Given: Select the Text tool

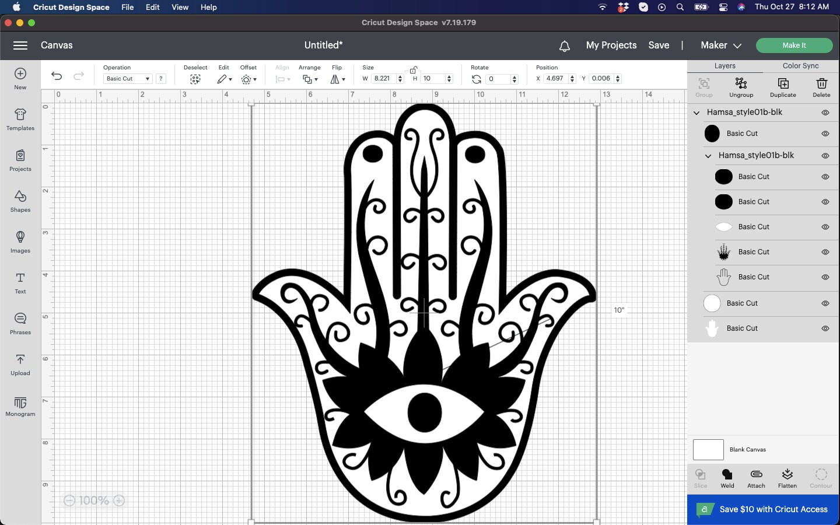Looking at the screenshot, I should pos(20,284).
